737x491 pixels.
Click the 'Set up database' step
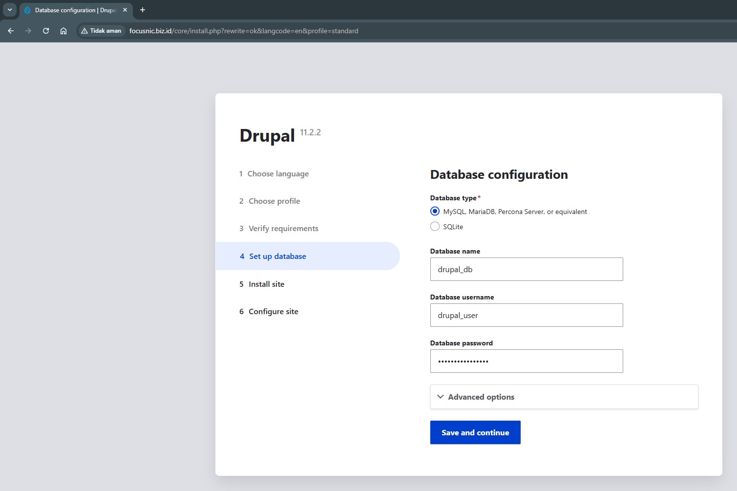[277, 256]
